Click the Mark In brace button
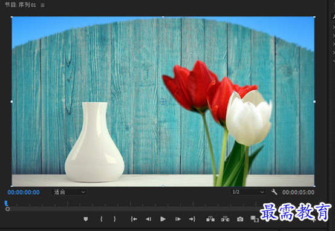This screenshot has height=231, width=335. click(x=101, y=219)
